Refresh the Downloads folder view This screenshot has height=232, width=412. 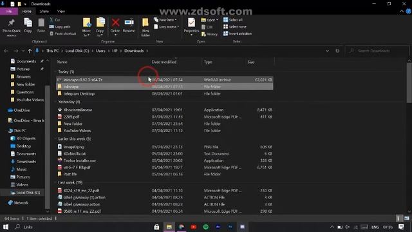coord(337,51)
